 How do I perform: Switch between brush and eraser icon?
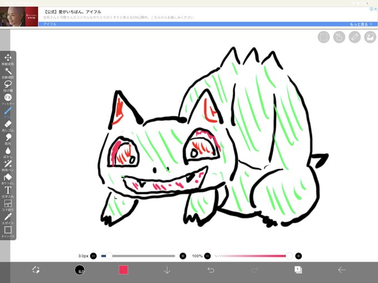click(x=36, y=270)
